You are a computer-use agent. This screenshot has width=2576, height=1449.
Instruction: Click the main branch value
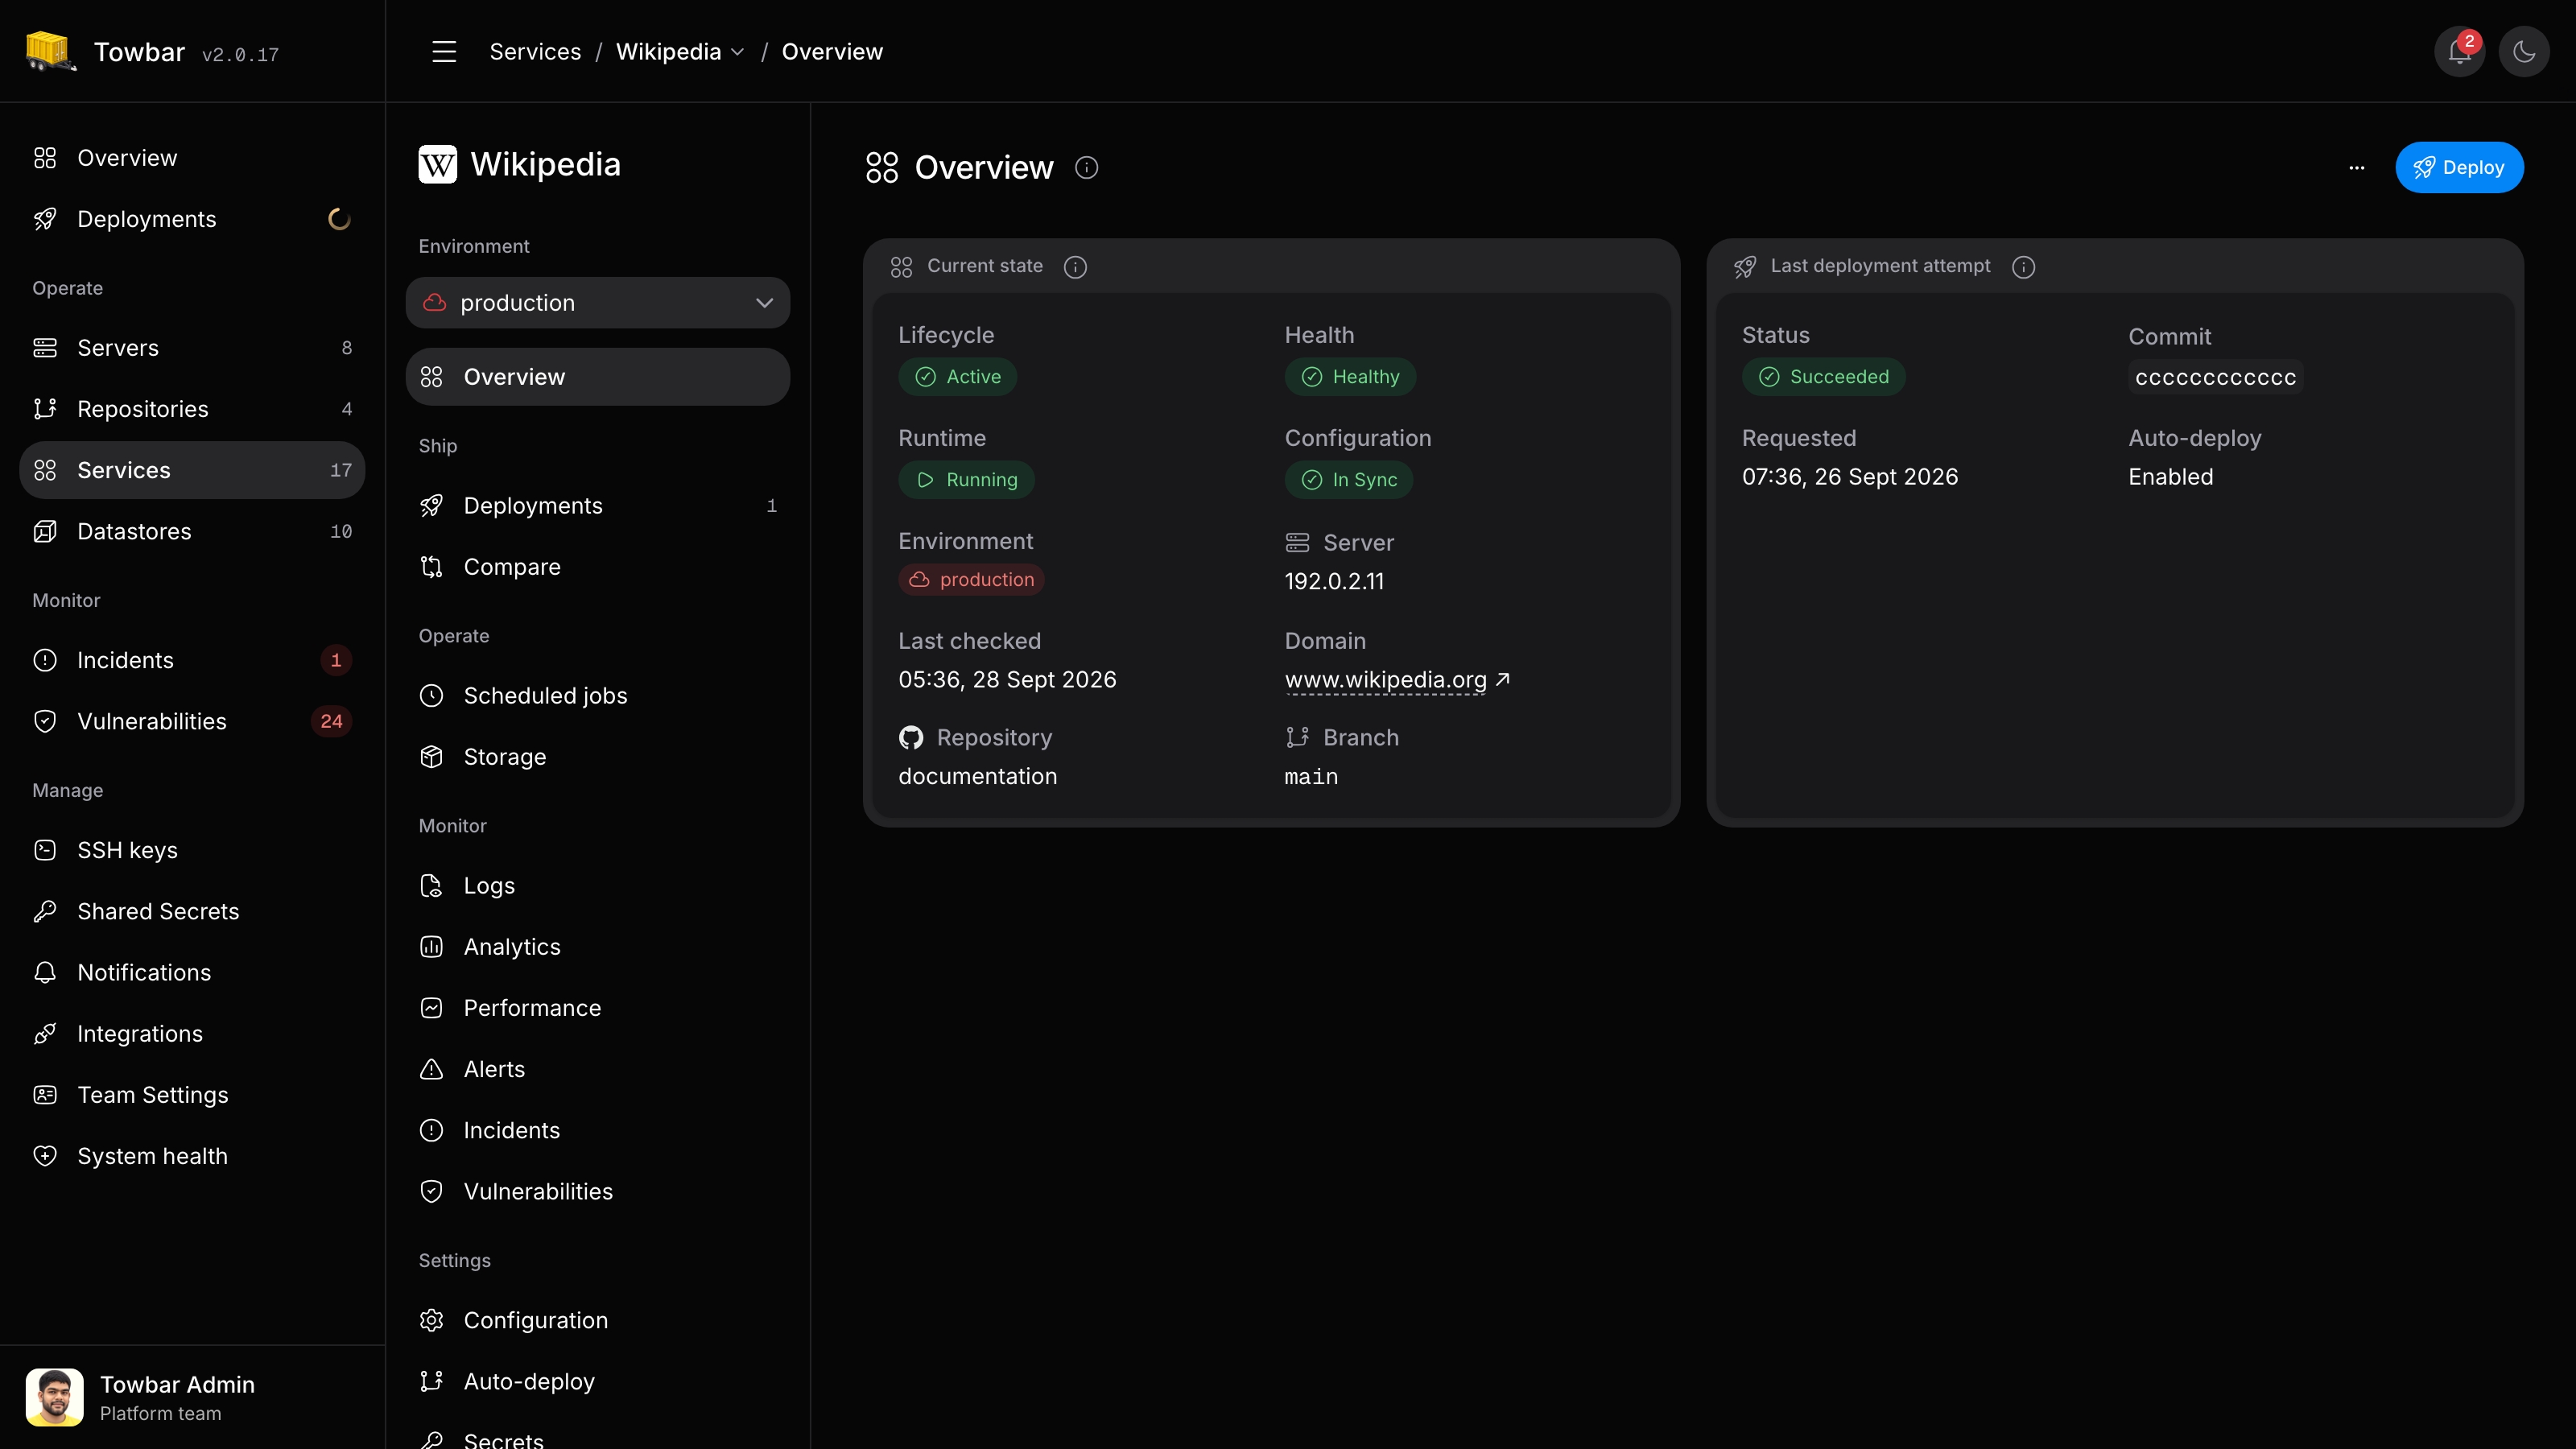1311,777
